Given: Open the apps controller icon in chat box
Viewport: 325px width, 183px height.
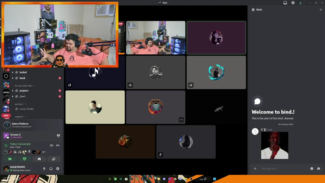Looking at the screenshot, I should (x=318, y=169).
